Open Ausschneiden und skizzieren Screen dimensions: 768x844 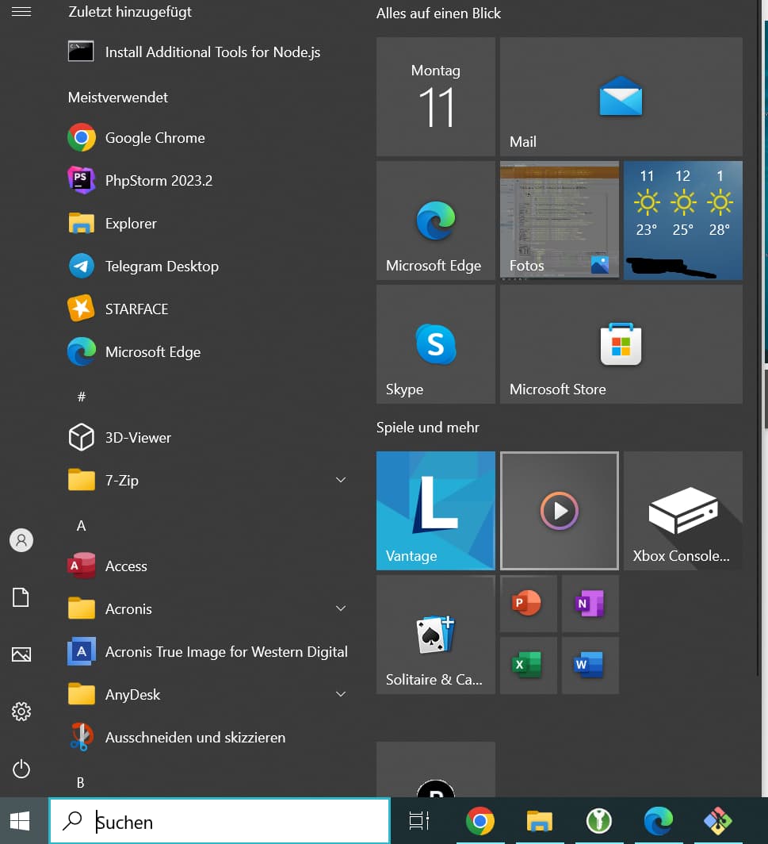[x=207, y=738]
